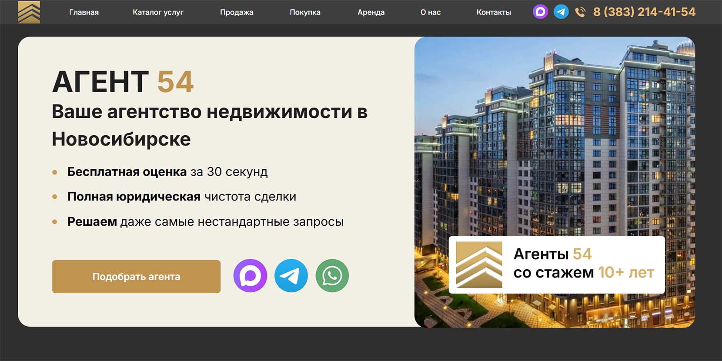Open the Каталог услуг menu item
This screenshot has width=722, height=361.
(158, 12)
